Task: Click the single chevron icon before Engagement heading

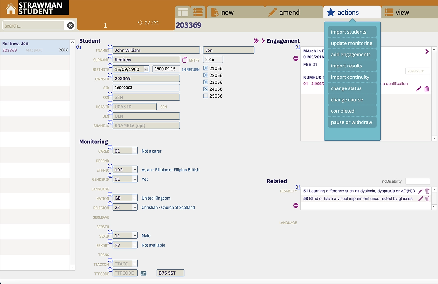Action: point(263,41)
